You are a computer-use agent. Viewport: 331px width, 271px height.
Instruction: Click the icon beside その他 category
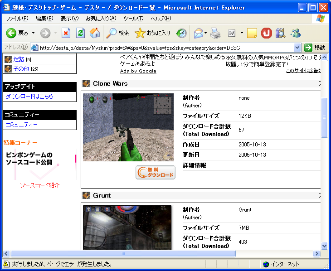(8, 69)
